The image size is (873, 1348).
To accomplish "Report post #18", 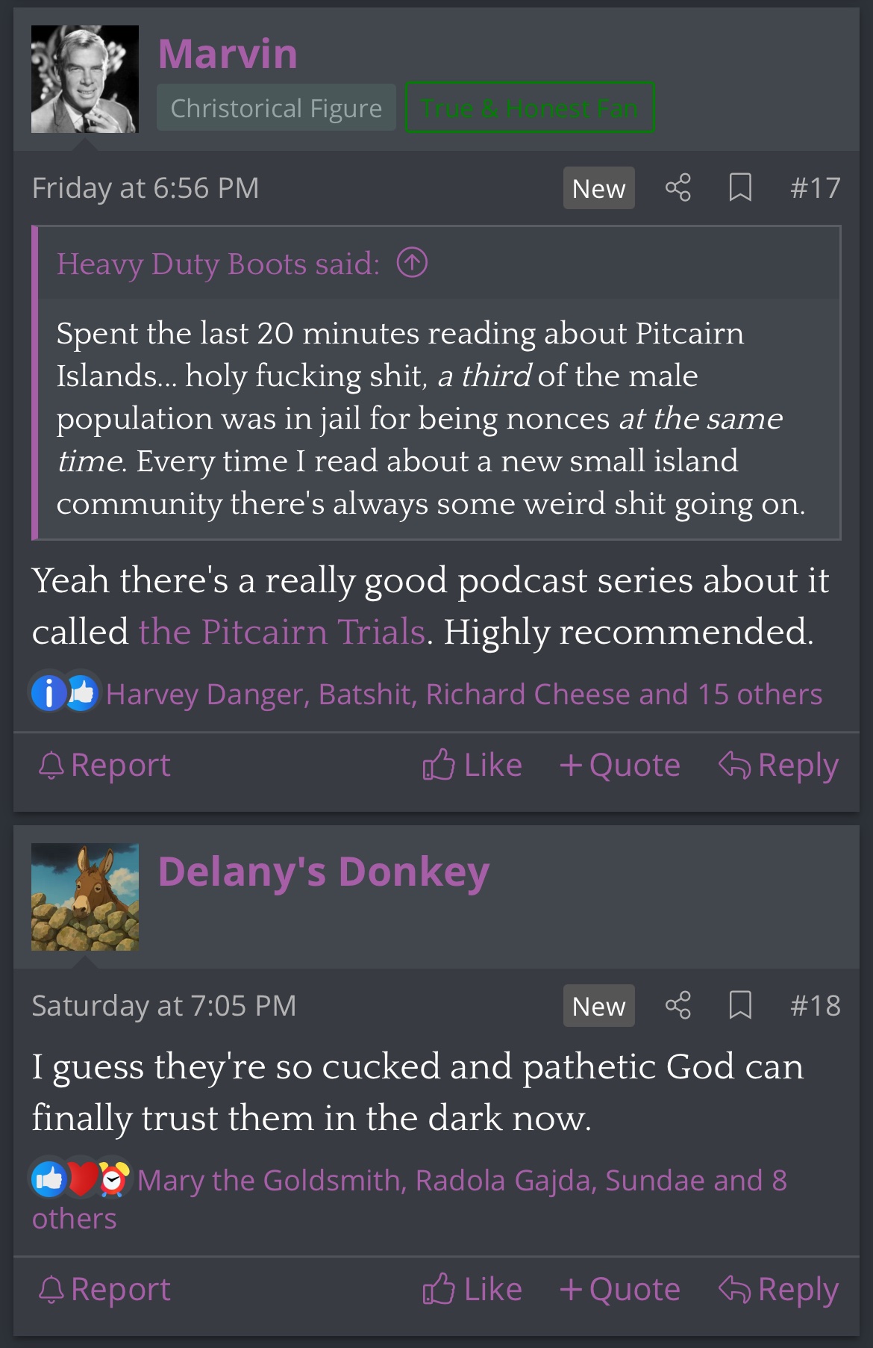I will tap(104, 1289).
